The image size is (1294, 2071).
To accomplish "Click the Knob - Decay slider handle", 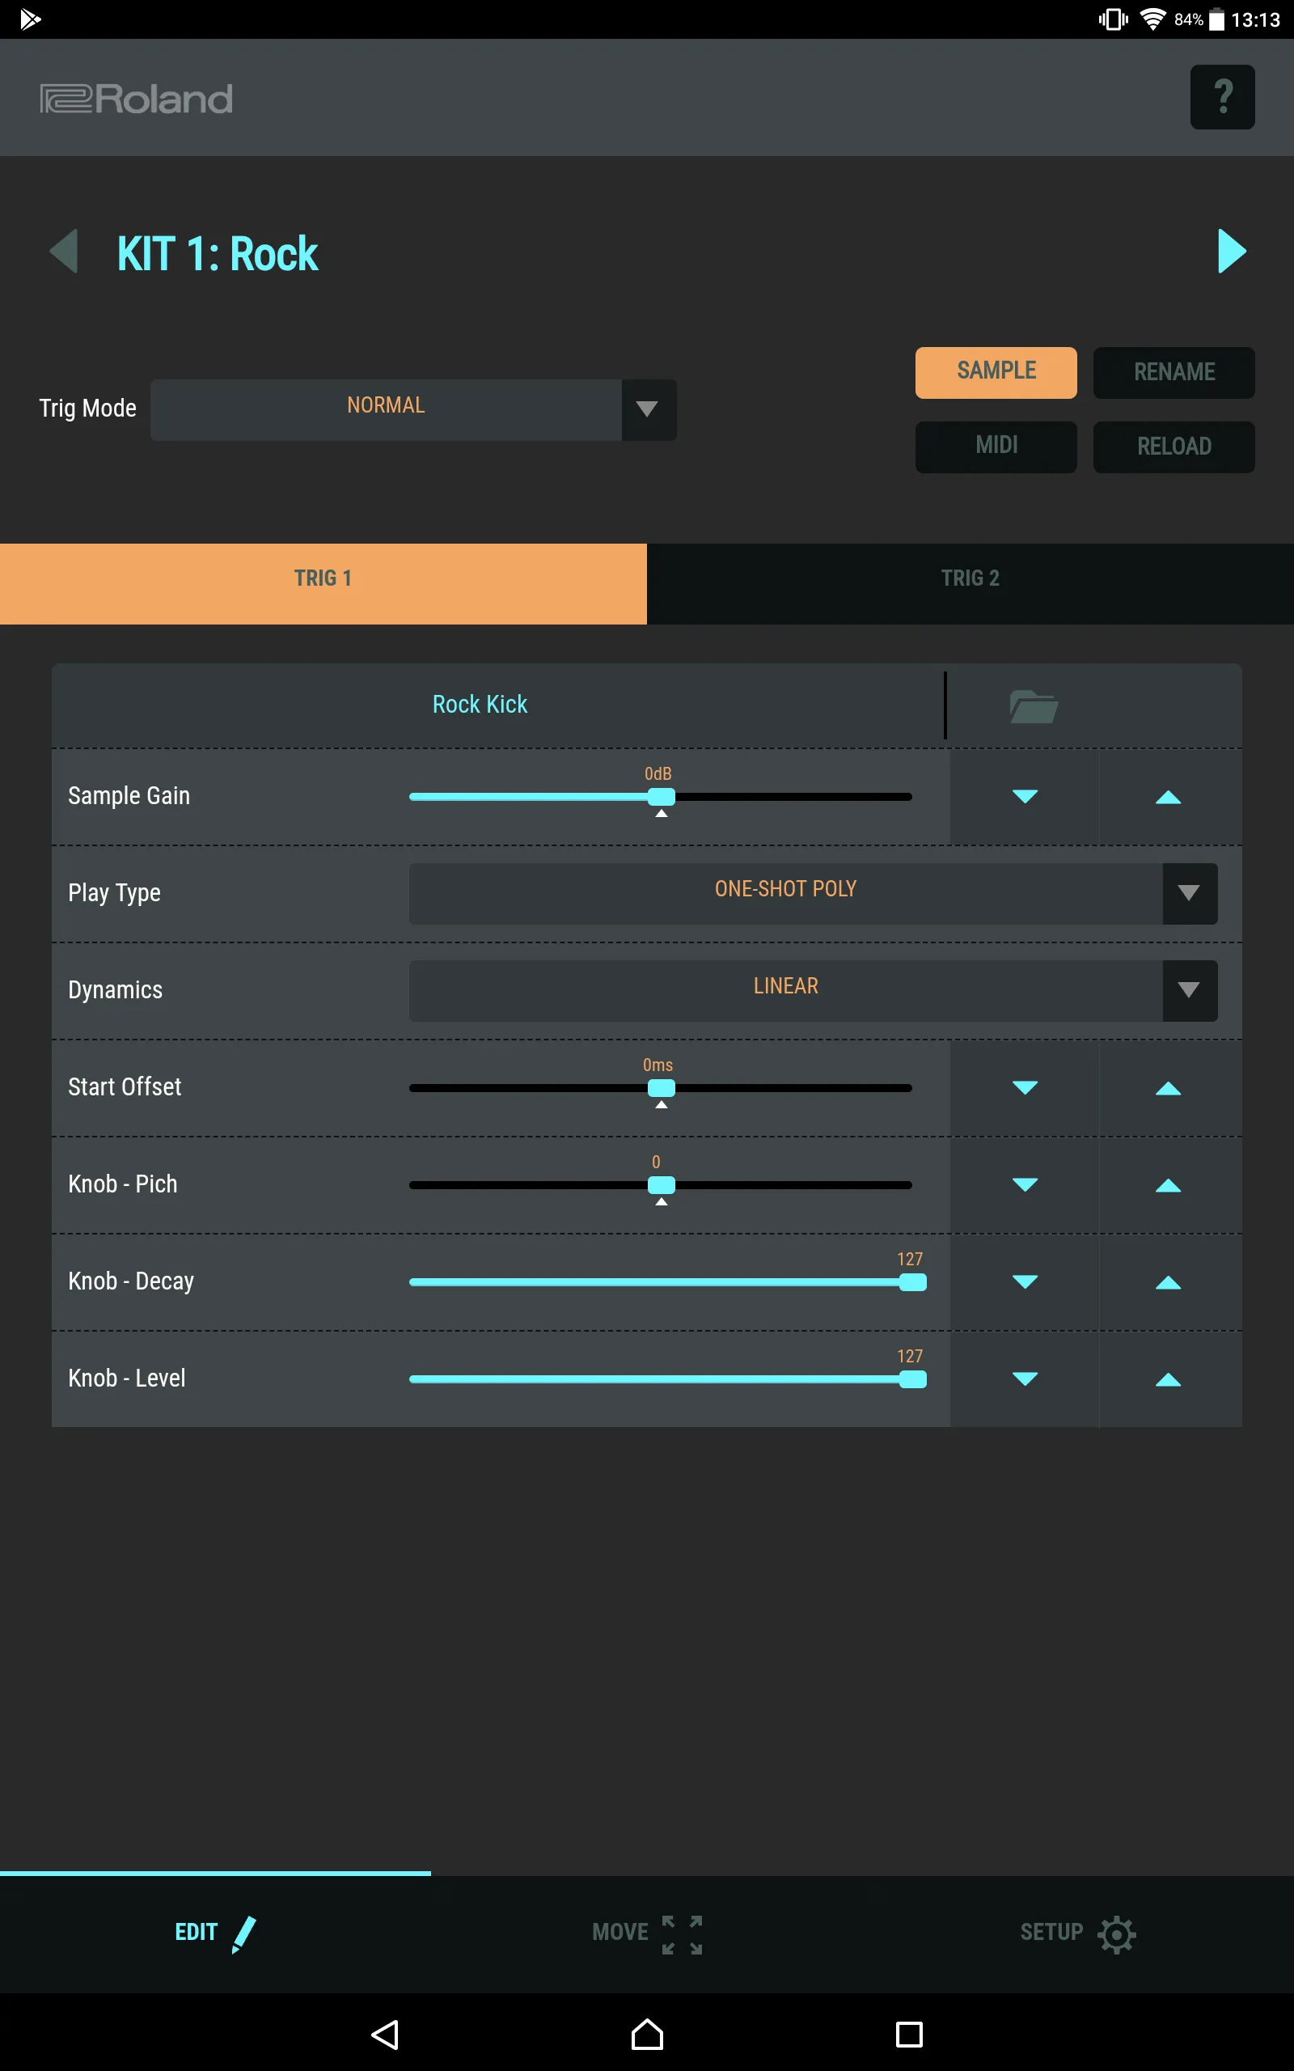I will 912,1282.
